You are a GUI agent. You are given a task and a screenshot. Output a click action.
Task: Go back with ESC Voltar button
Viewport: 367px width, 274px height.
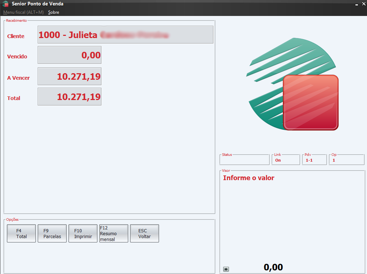click(145, 233)
